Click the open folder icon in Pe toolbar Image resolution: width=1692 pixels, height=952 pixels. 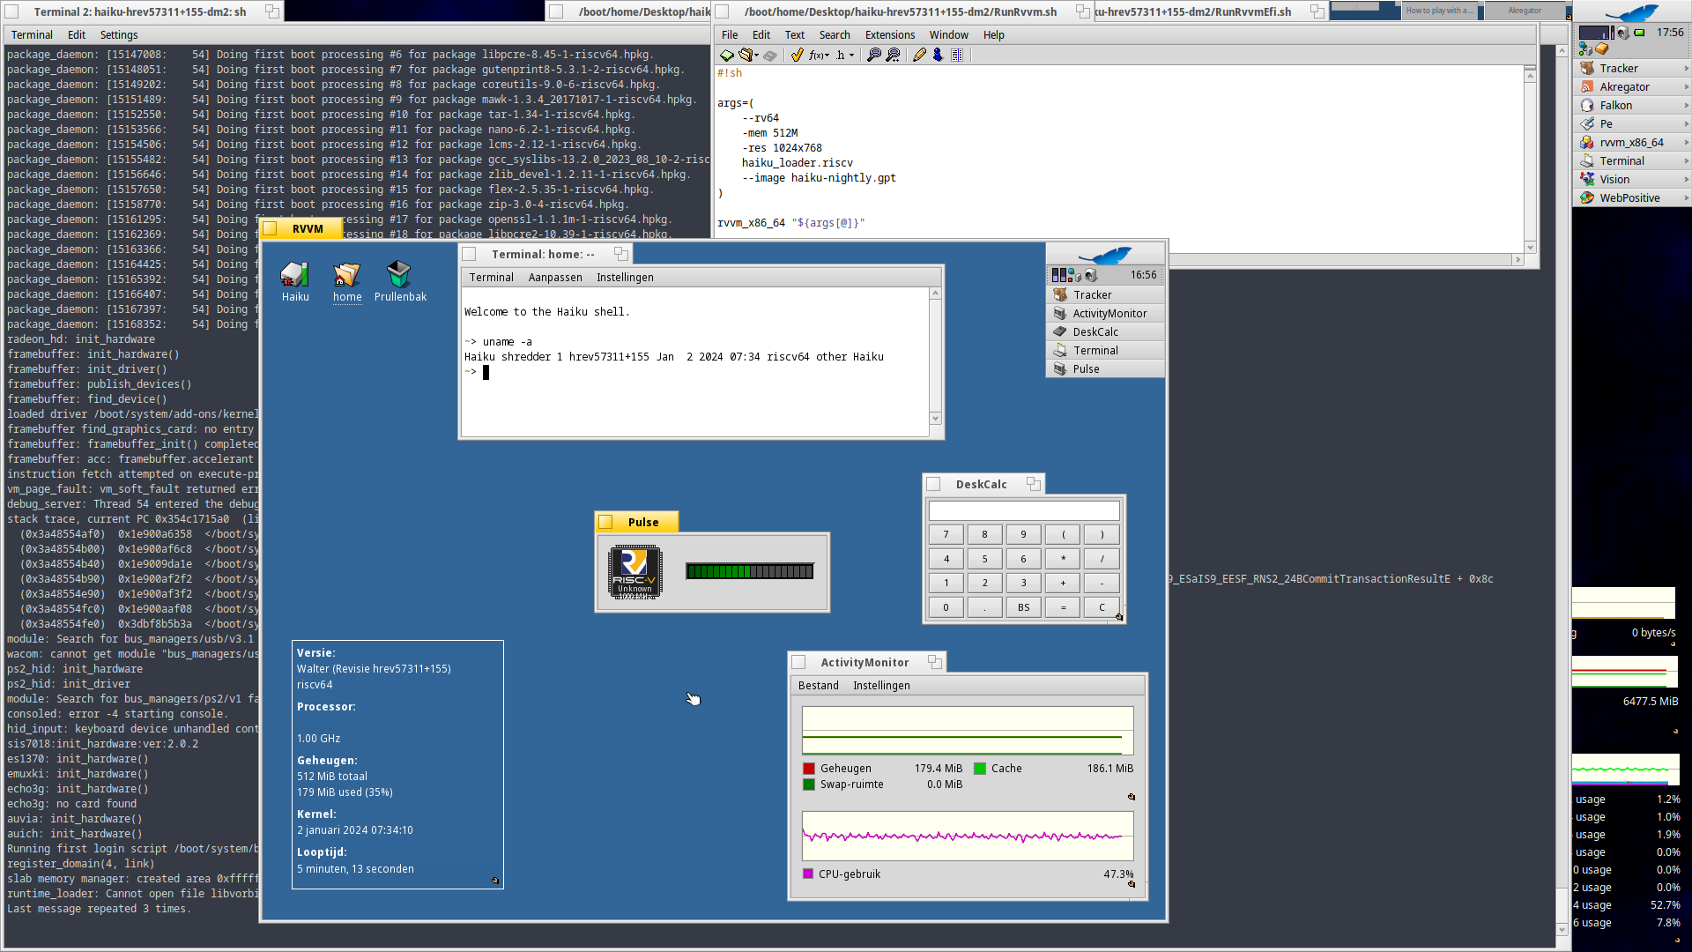pyautogui.click(x=747, y=55)
